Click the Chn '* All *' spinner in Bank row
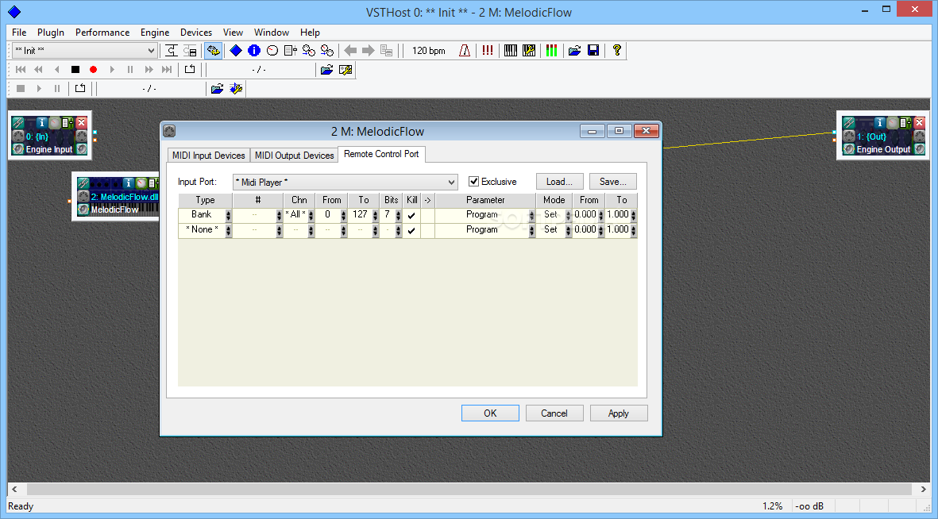Viewport: 938px width, 519px height. click(311, 215)
